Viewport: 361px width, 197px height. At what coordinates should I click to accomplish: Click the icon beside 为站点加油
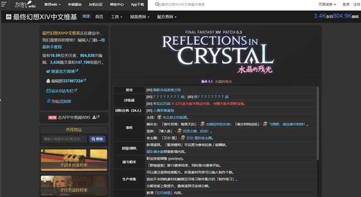pos(49,101)
